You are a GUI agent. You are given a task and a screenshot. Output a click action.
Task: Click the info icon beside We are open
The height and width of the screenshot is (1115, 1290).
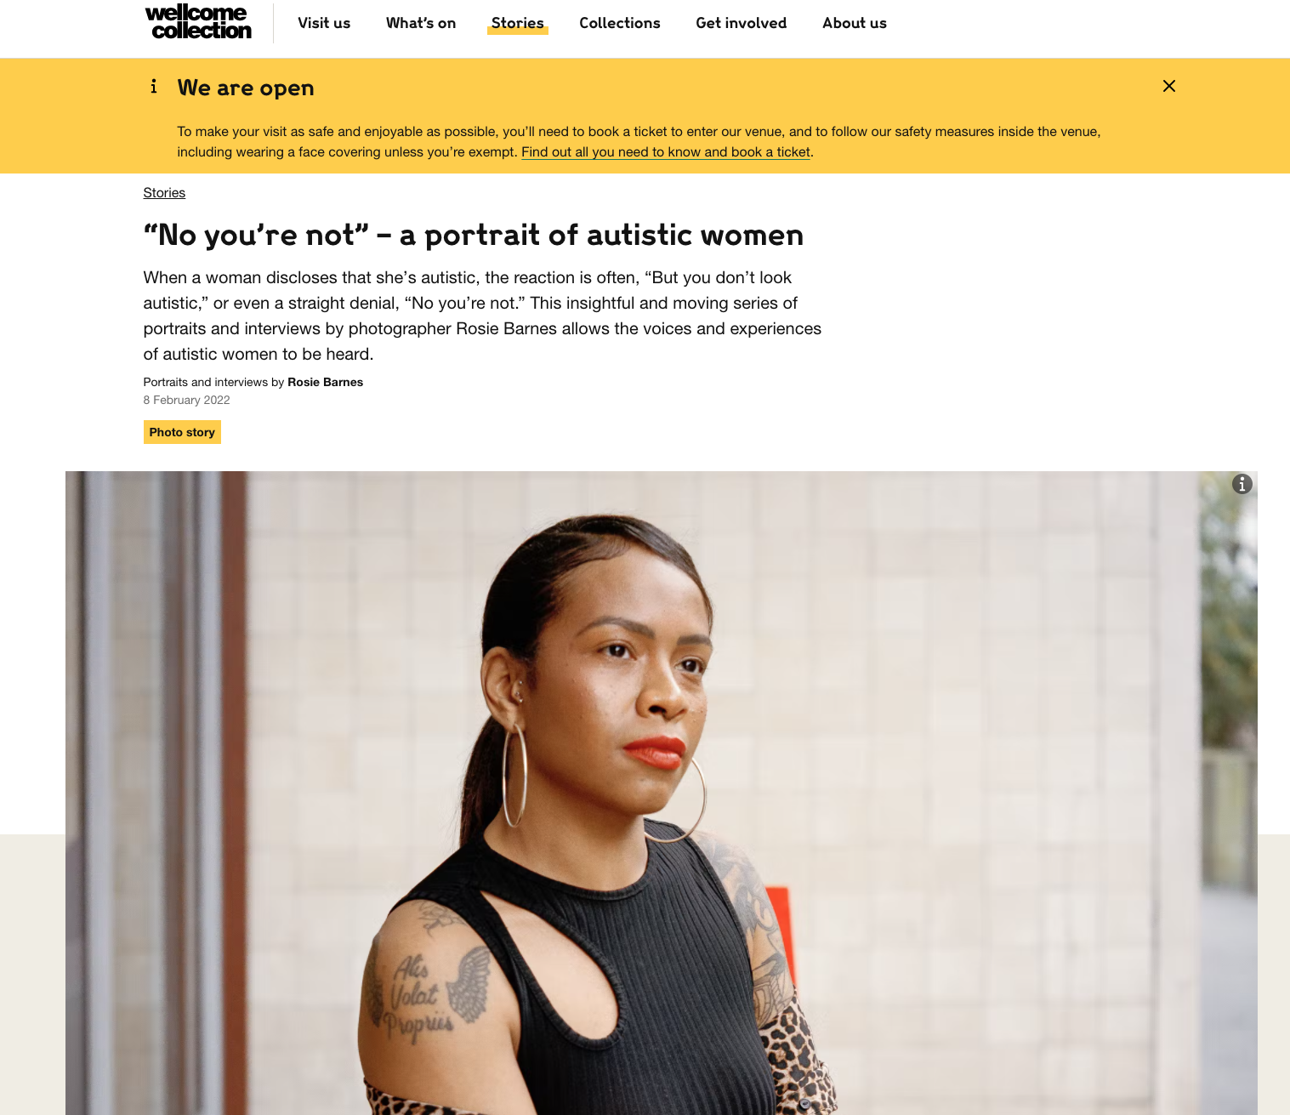click(154, 86)
